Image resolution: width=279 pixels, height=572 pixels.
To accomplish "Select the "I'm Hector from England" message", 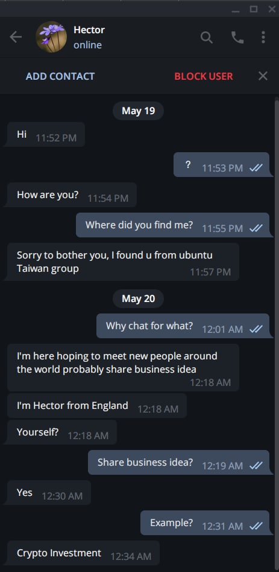I will 97,406.
